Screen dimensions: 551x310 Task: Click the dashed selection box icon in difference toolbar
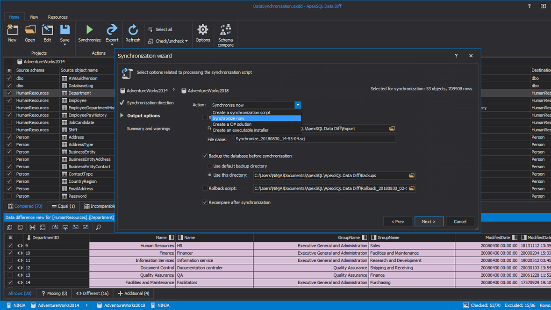tap(43, 227)
